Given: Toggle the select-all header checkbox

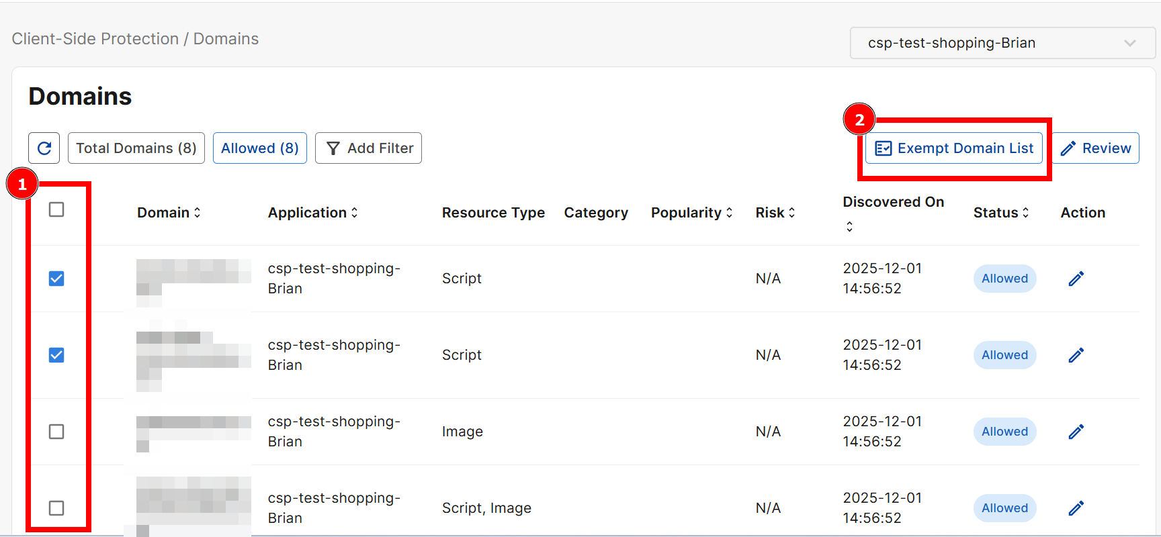Looking at the screenshot, I should pyautogui.click(x=56, y=210).
